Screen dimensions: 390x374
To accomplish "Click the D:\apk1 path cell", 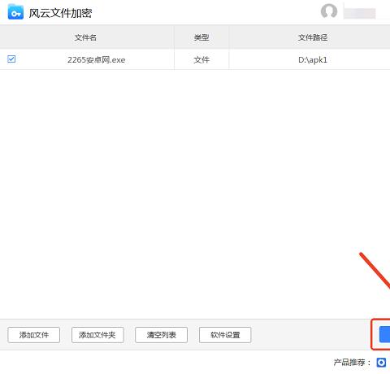I will click(x=313, y=59).
